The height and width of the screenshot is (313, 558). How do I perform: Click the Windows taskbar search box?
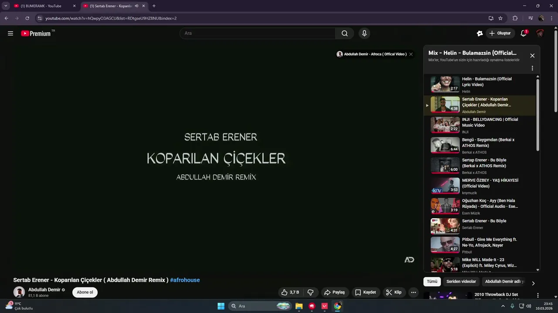(260, 306)
